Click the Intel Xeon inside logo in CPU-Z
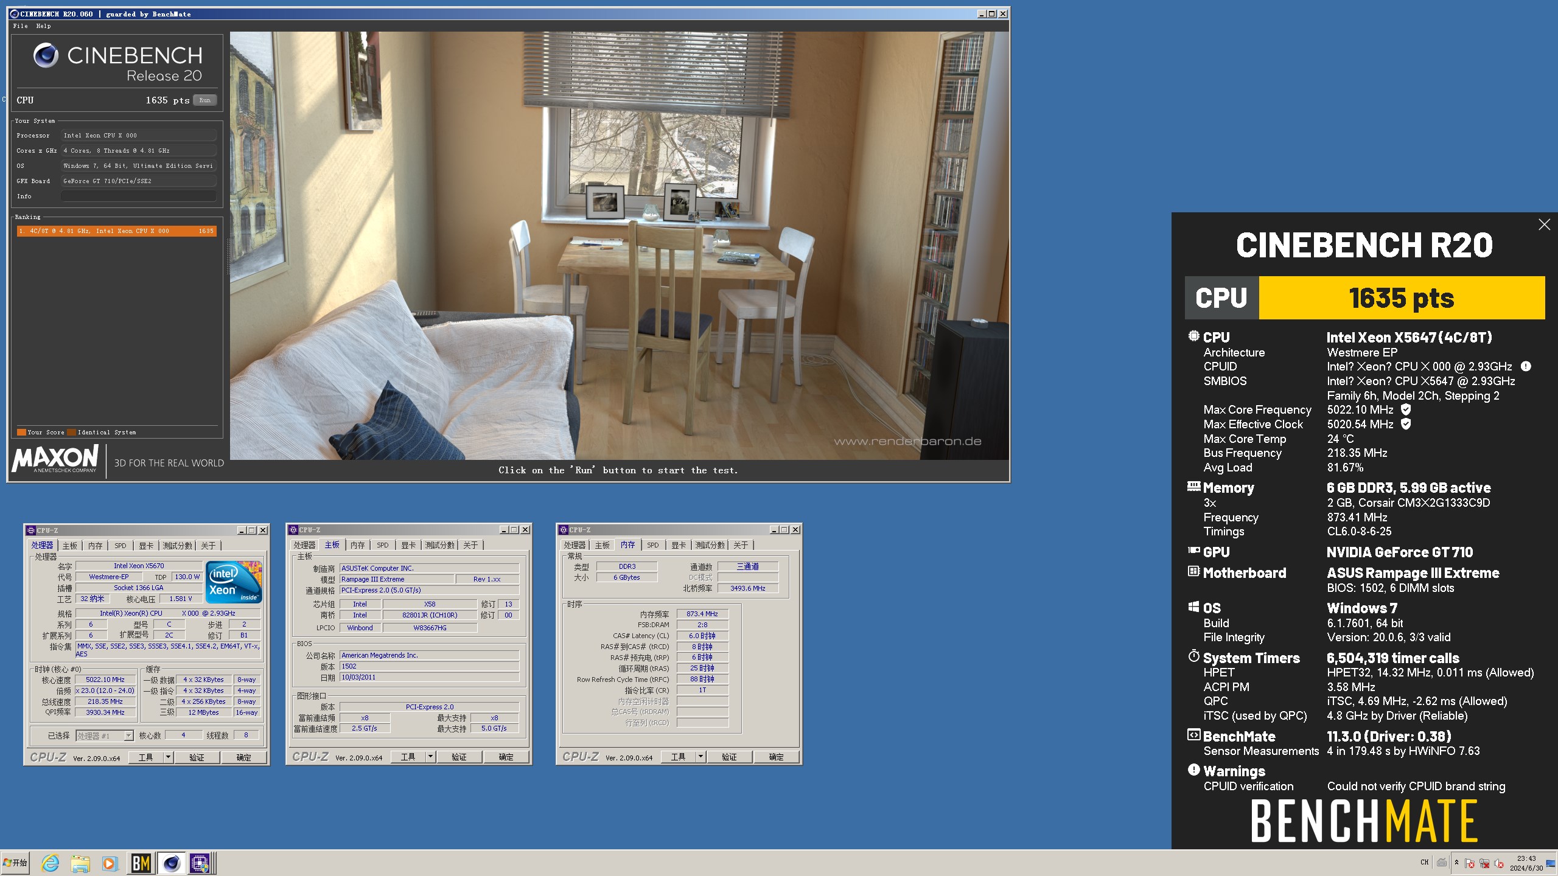Image resolution: width=1558 pixels, height=876 pixels. point(234,582)
